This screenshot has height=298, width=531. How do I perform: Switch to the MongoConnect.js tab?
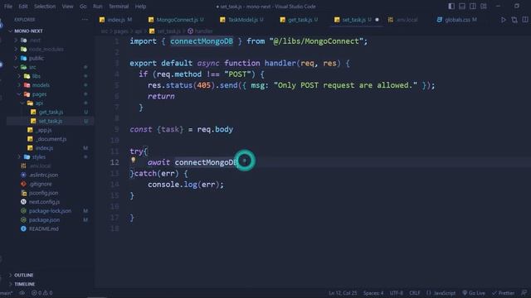(177, 20)
